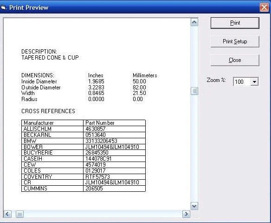Close the Print Preview window with the X
271x223 pixels.
[x=264, y=7]
